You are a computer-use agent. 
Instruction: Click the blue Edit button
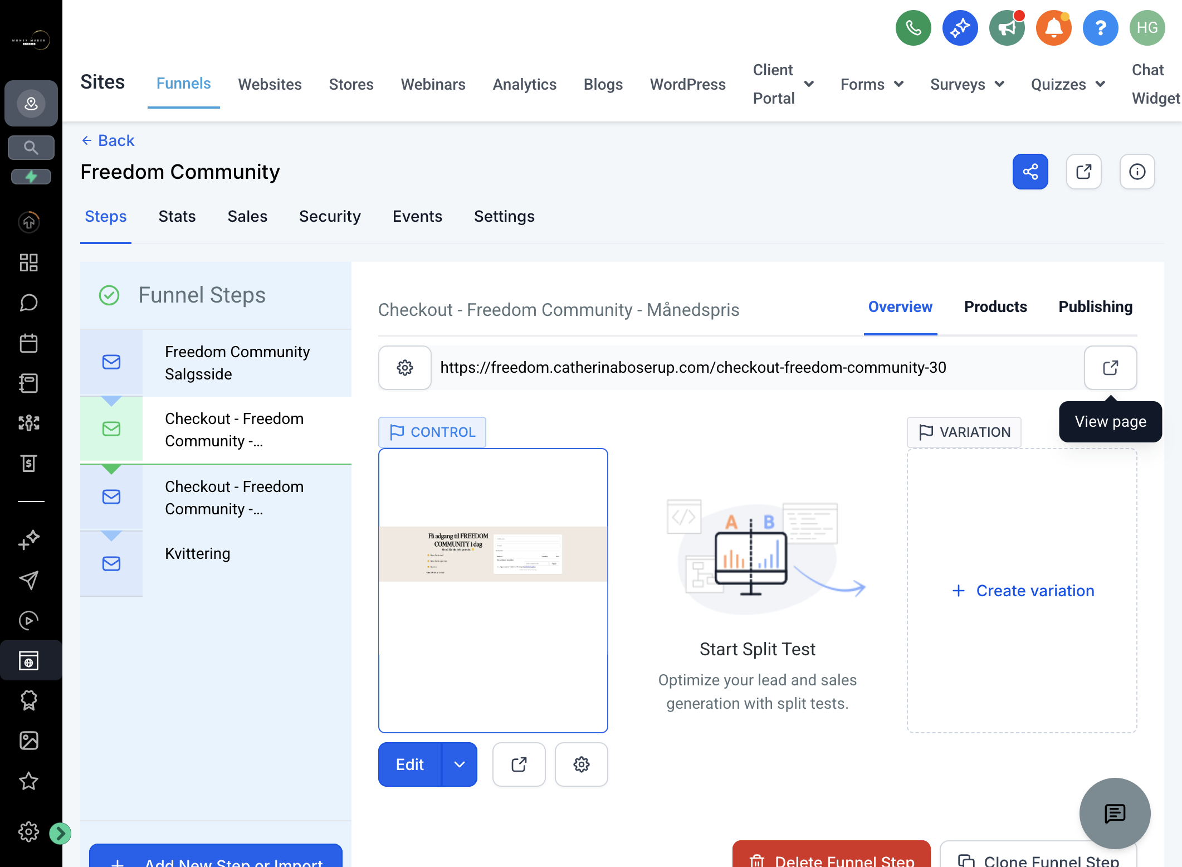[x=410, y=764]
